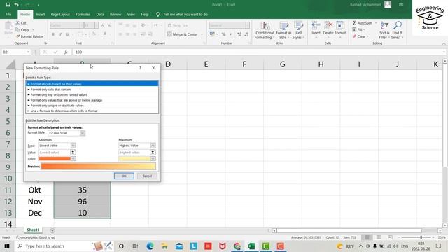Select the Sheet1 tab
This screenshot has width=448, height=252.
pyautogui.click(x=33, y=230)
